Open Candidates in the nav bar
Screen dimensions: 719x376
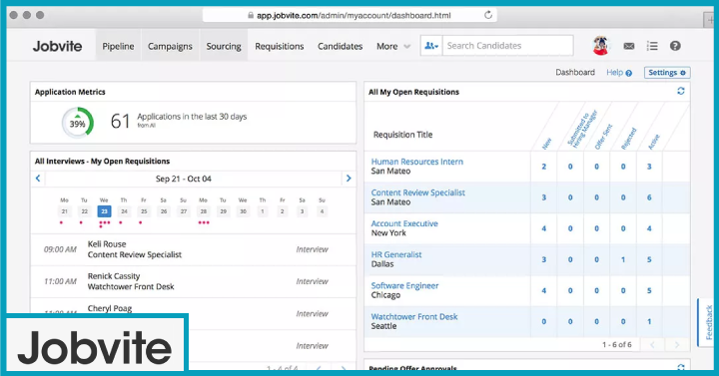(341, 46)
